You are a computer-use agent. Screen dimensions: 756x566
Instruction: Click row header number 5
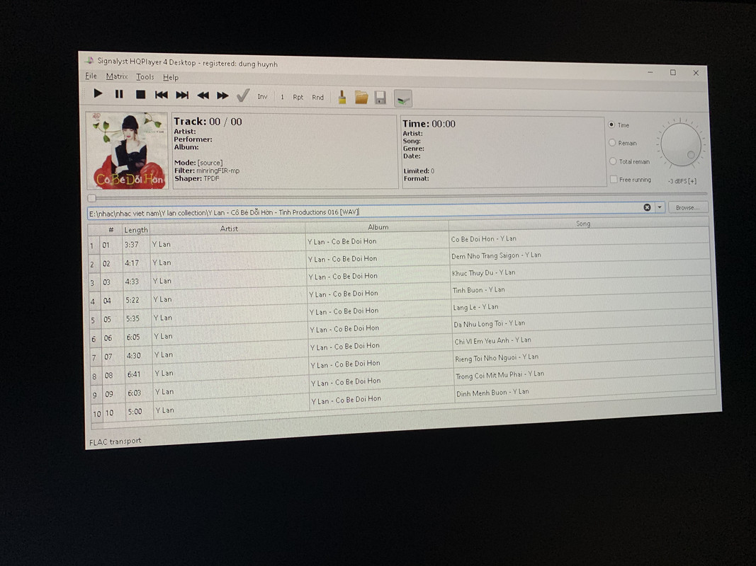click(93, 320)
